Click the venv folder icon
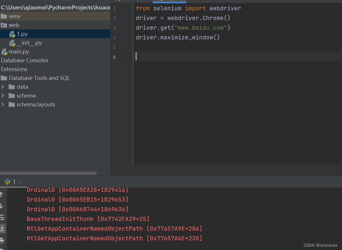The image size is (342, 250). click(4, 16)
